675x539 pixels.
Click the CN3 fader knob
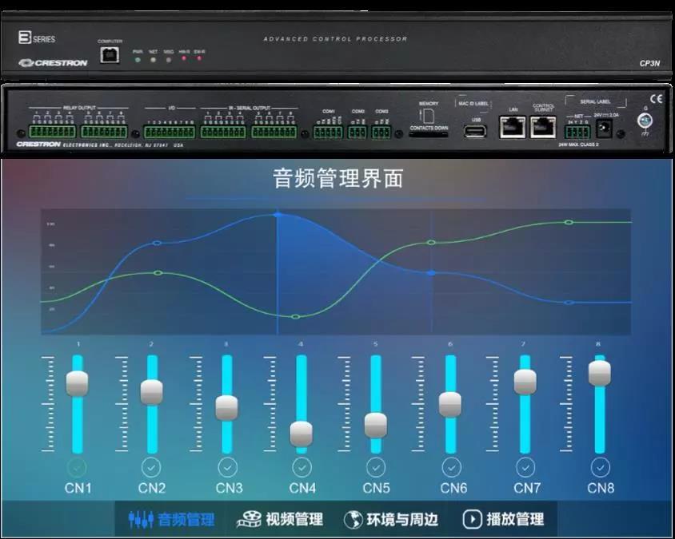[227, 407]
